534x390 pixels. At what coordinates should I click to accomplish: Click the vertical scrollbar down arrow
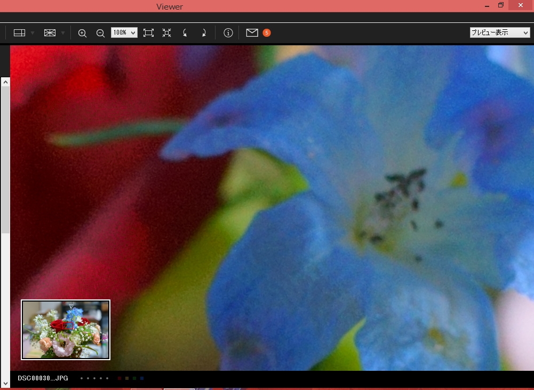click(5, 384)
